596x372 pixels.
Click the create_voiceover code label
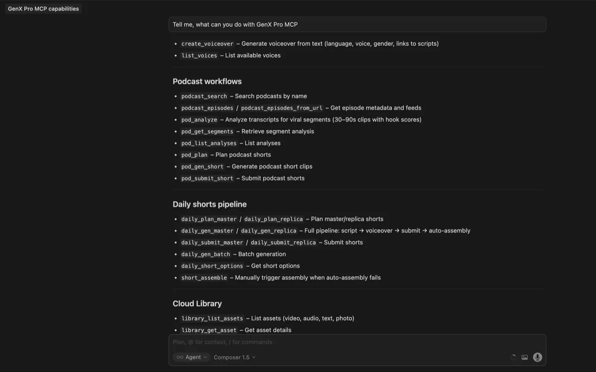(207, 44)
